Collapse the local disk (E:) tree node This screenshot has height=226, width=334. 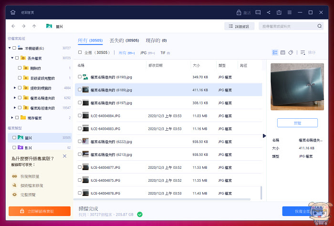click(x=10, y=48)
